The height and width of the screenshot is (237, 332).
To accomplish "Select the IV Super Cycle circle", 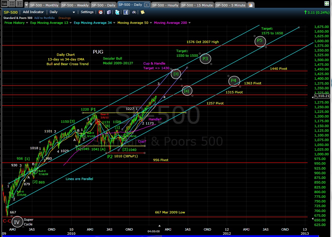I will coord(17,222).
